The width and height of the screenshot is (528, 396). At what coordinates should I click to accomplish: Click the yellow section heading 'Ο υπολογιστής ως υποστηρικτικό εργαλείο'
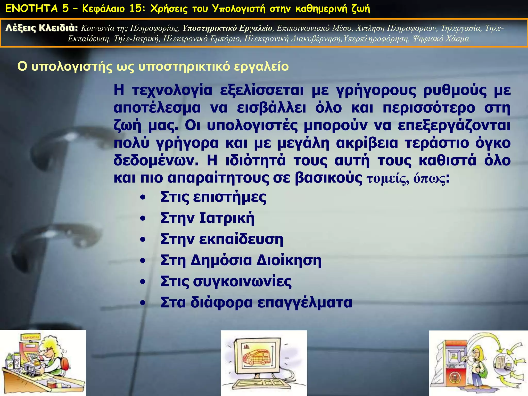(x=153, y=67)
